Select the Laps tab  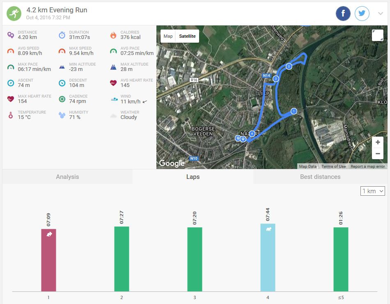(x=193, y=177)
